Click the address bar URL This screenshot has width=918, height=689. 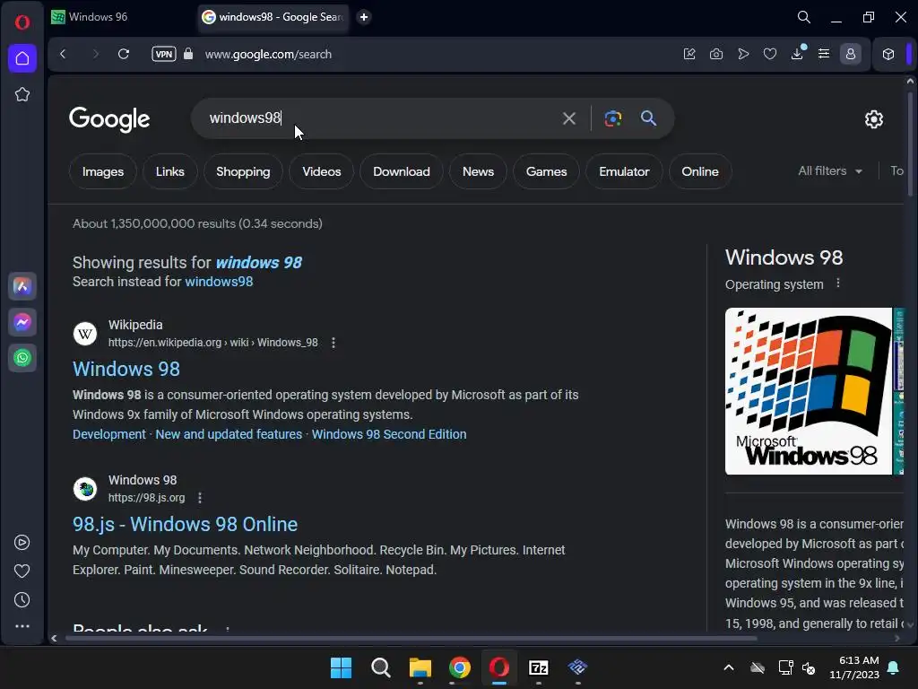pyautogui.click(x=268, y=54)
